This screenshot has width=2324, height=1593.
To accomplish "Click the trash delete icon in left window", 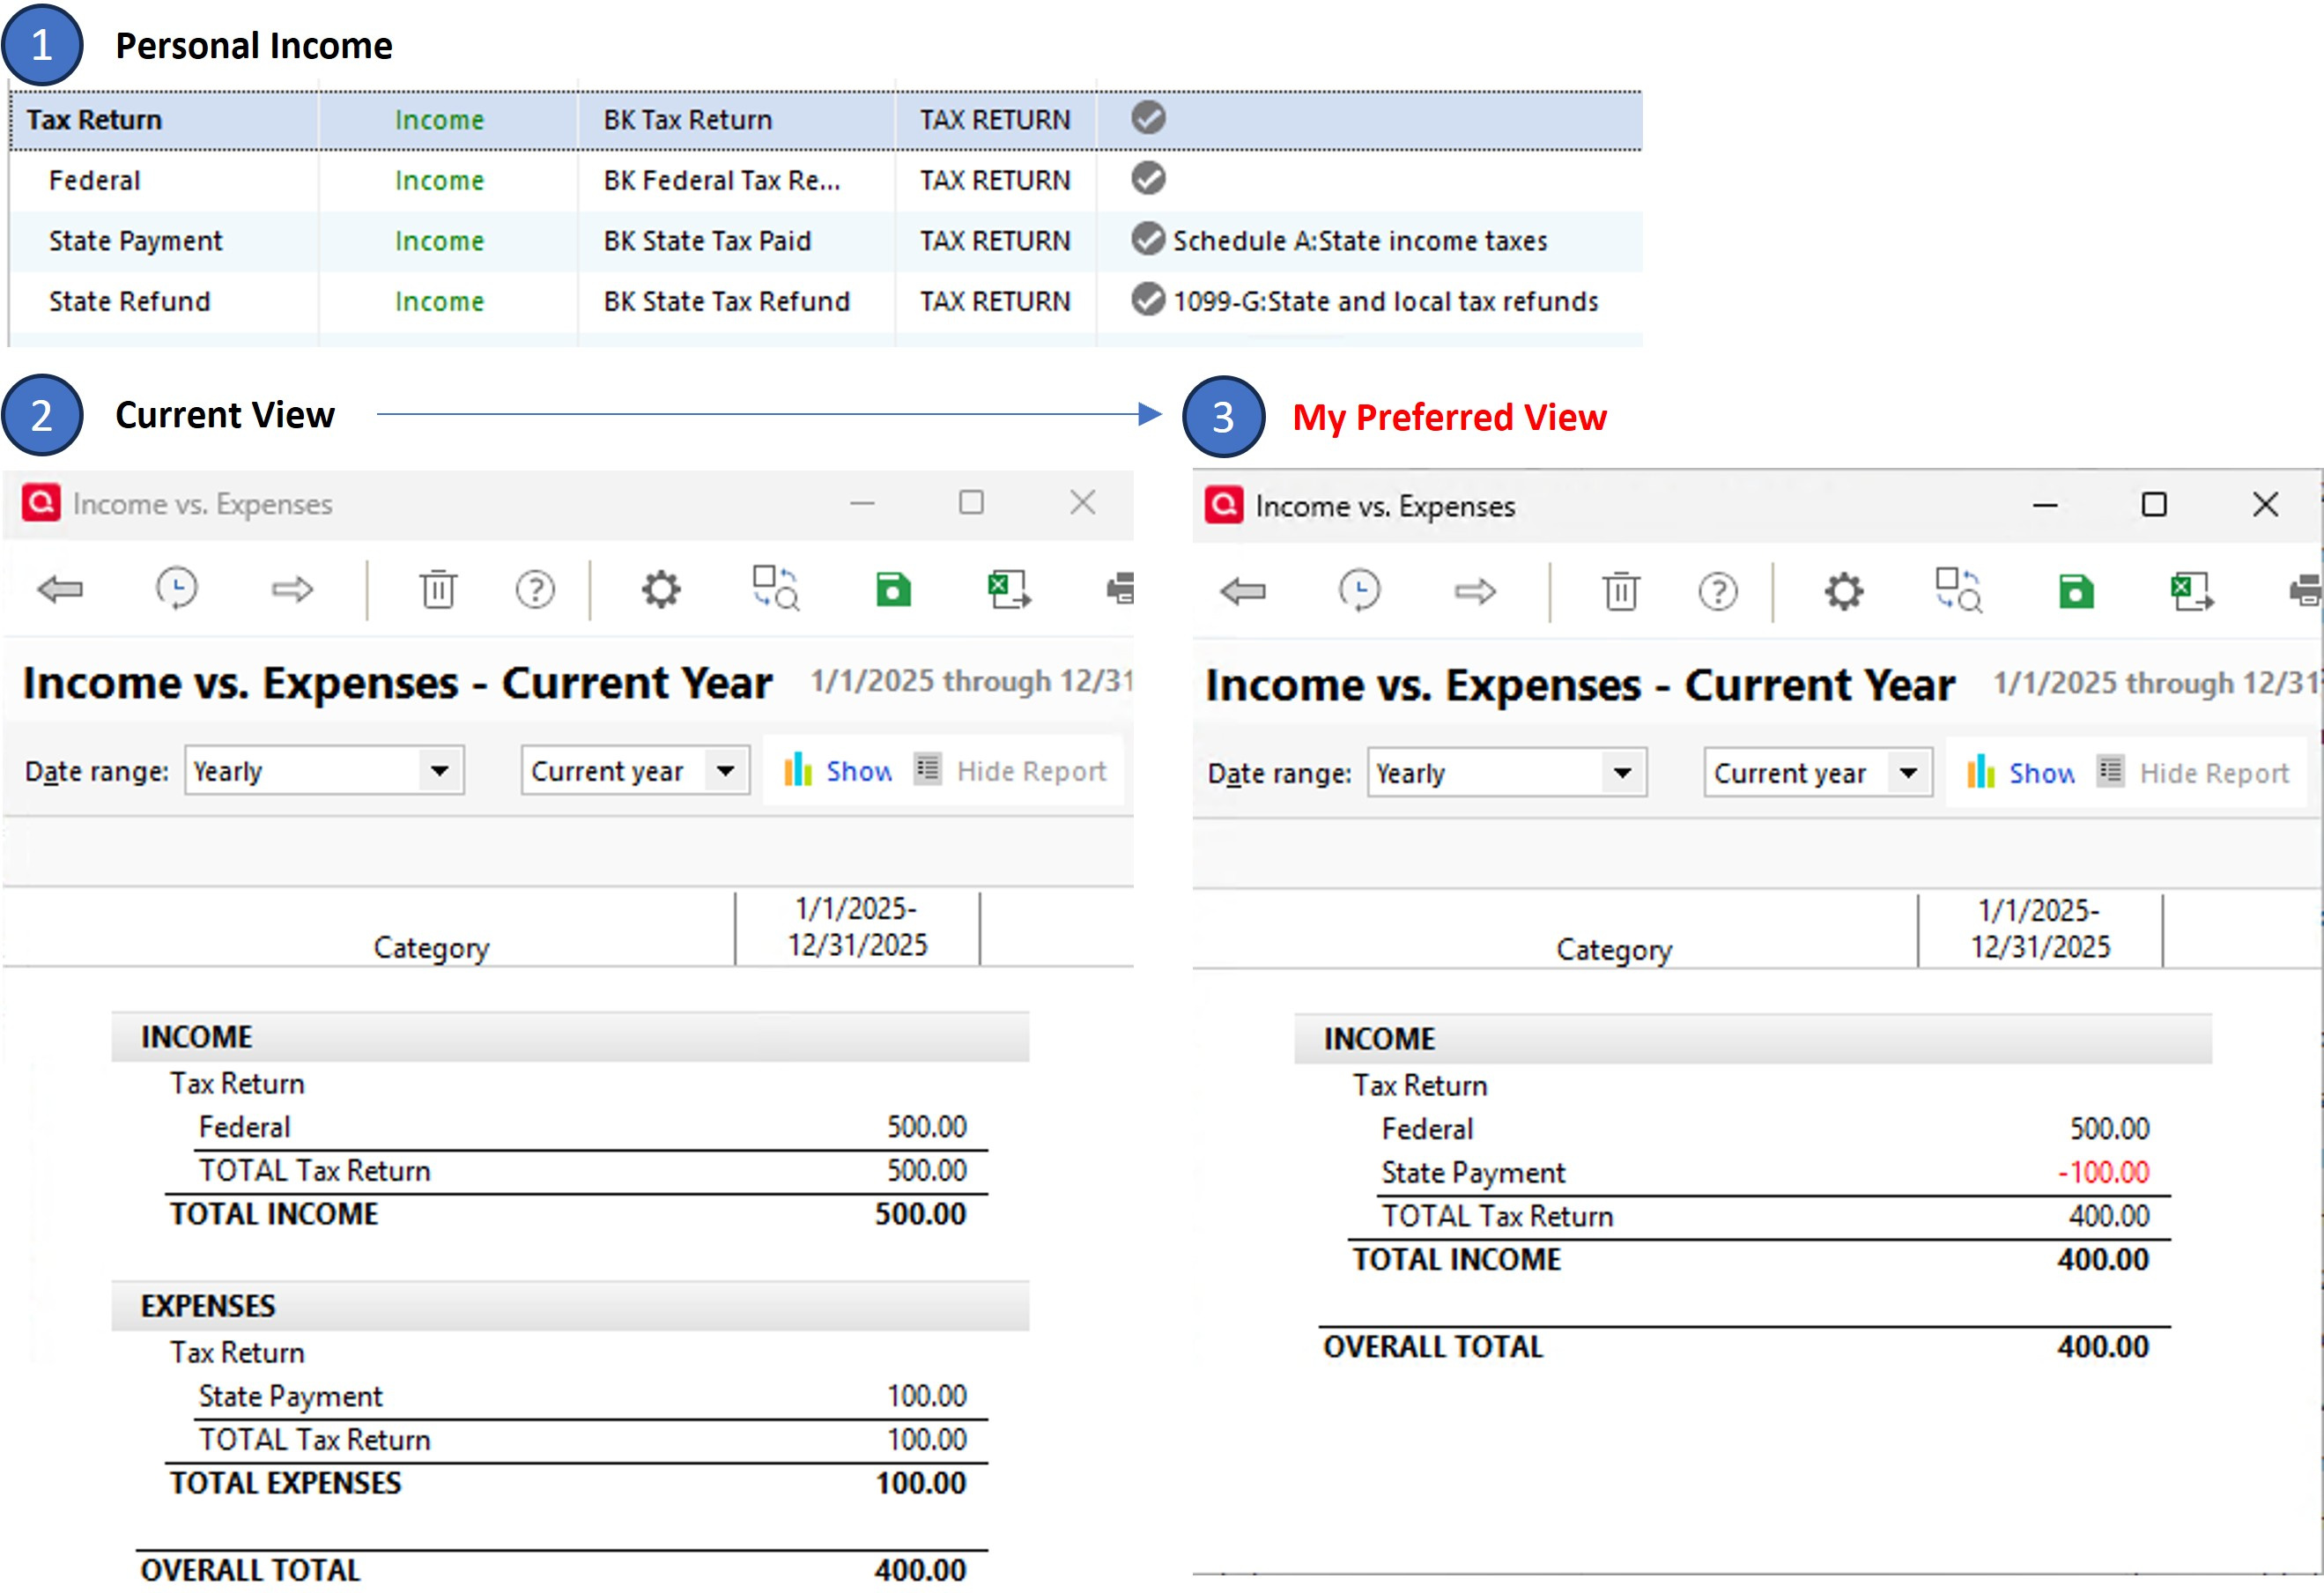I will click(x=437, y=589).
